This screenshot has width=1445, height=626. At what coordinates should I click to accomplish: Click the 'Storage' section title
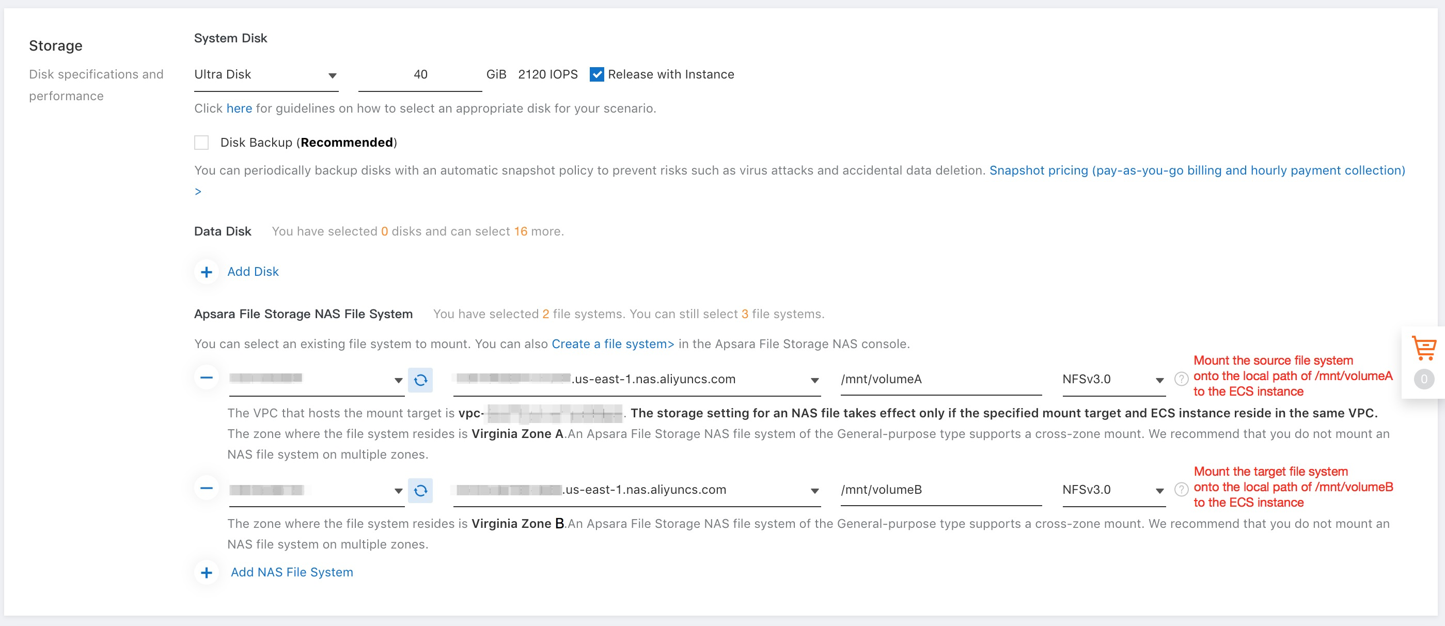click(x=56, y=45)
